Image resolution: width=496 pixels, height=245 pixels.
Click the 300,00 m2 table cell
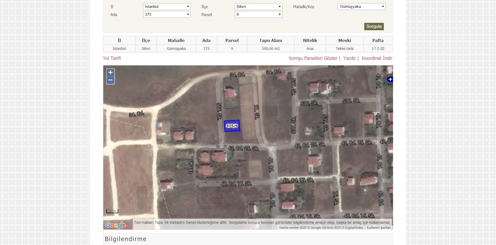[x=271, y=49]
